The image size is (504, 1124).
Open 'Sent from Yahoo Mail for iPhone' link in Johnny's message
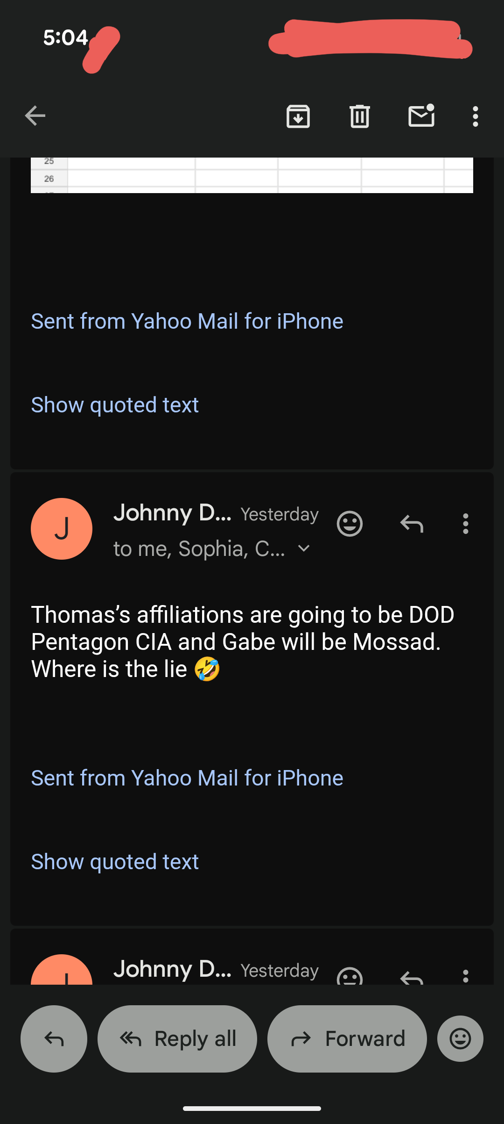point(187,778)
